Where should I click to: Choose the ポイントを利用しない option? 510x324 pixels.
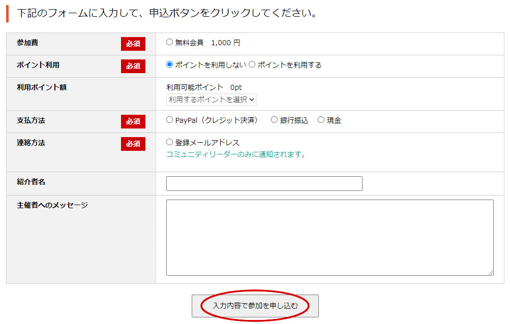[170, 65]
